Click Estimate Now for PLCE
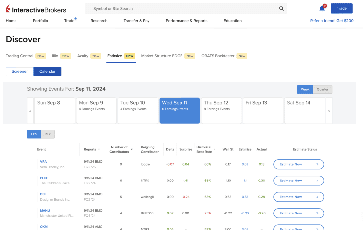 click(x=299, y=181)
